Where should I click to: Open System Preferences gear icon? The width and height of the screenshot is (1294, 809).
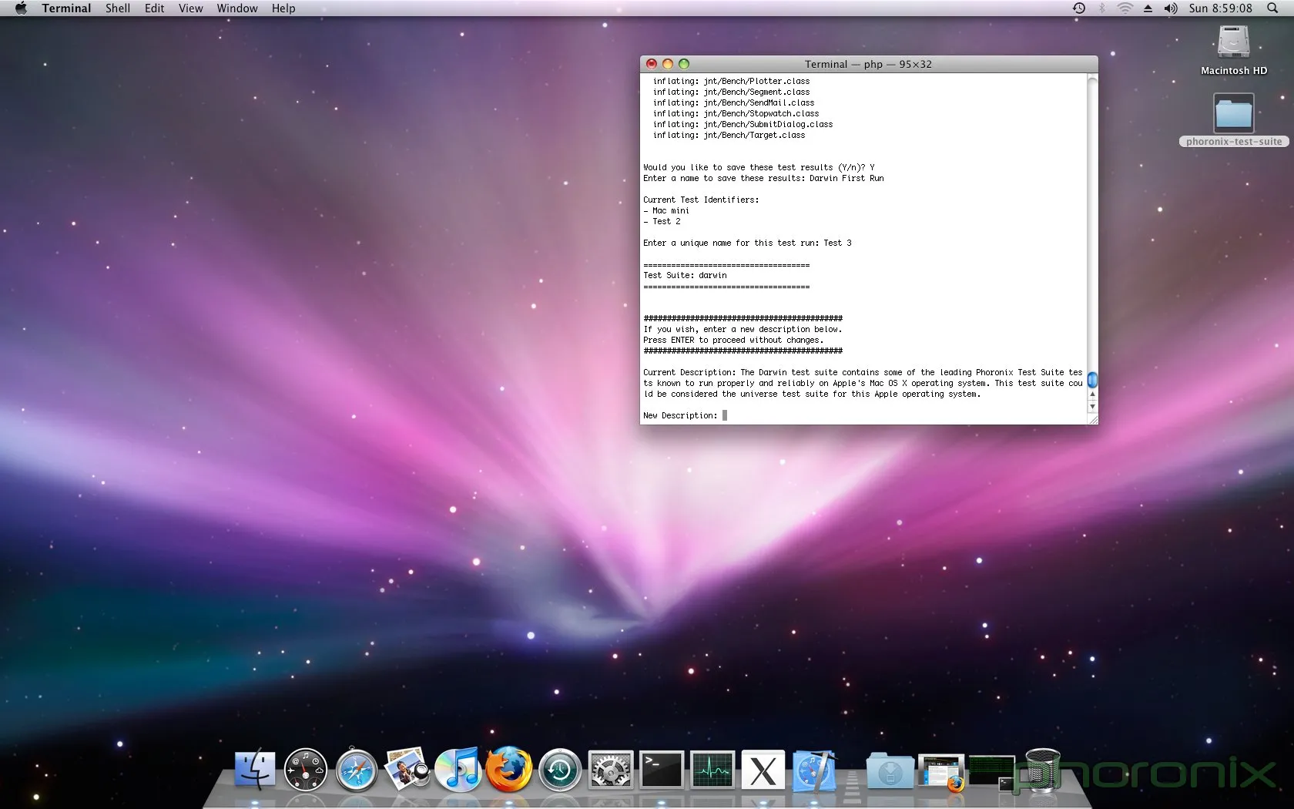point(611,770)
